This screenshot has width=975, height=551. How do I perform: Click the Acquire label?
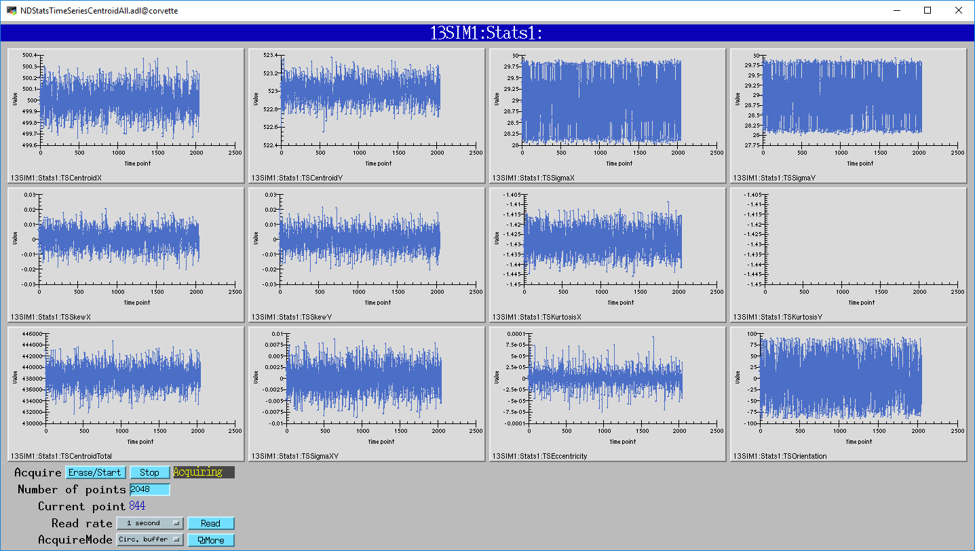click(38, 472)
